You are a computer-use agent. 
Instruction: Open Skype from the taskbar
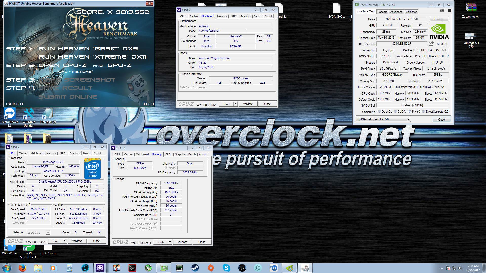pos(226,268)
